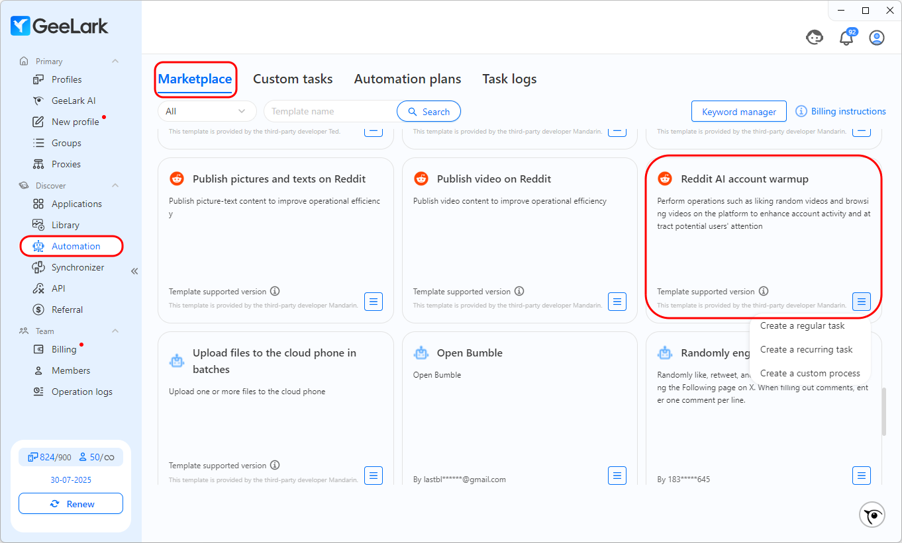Collapse the Primary sidebar section
This screenshot has width=902, height=543.
[115, 61]
